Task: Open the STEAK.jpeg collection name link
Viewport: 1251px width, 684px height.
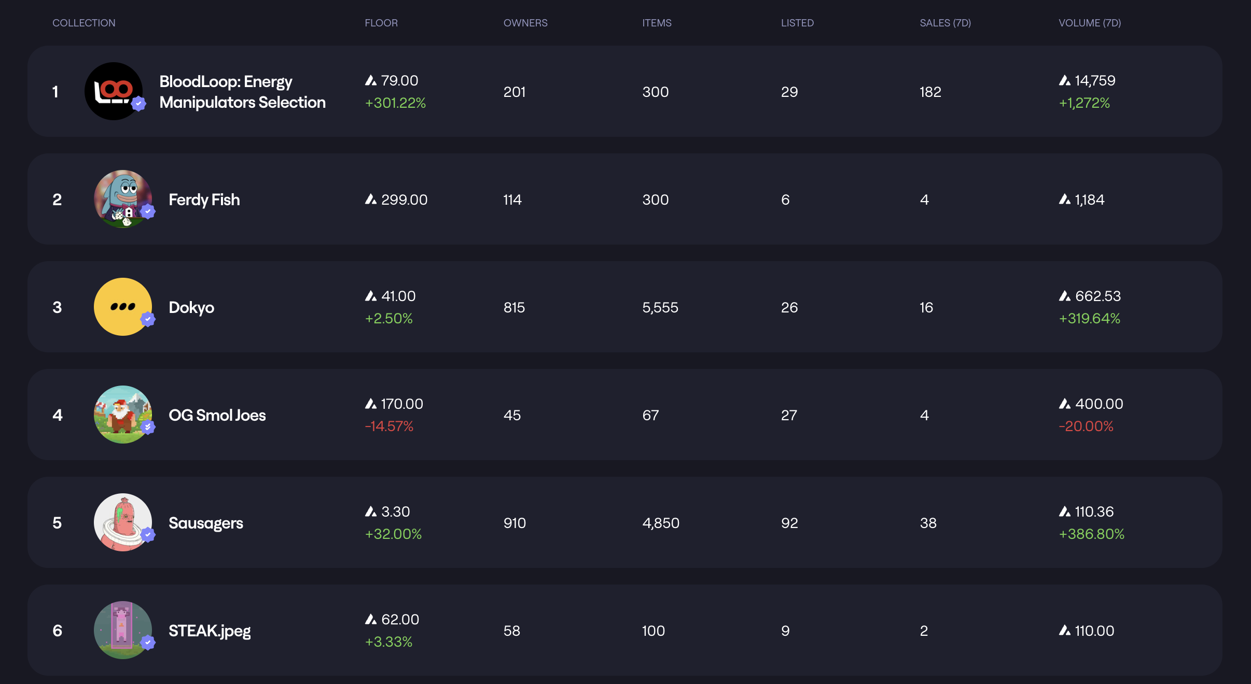Action: (x=209, y=631)
